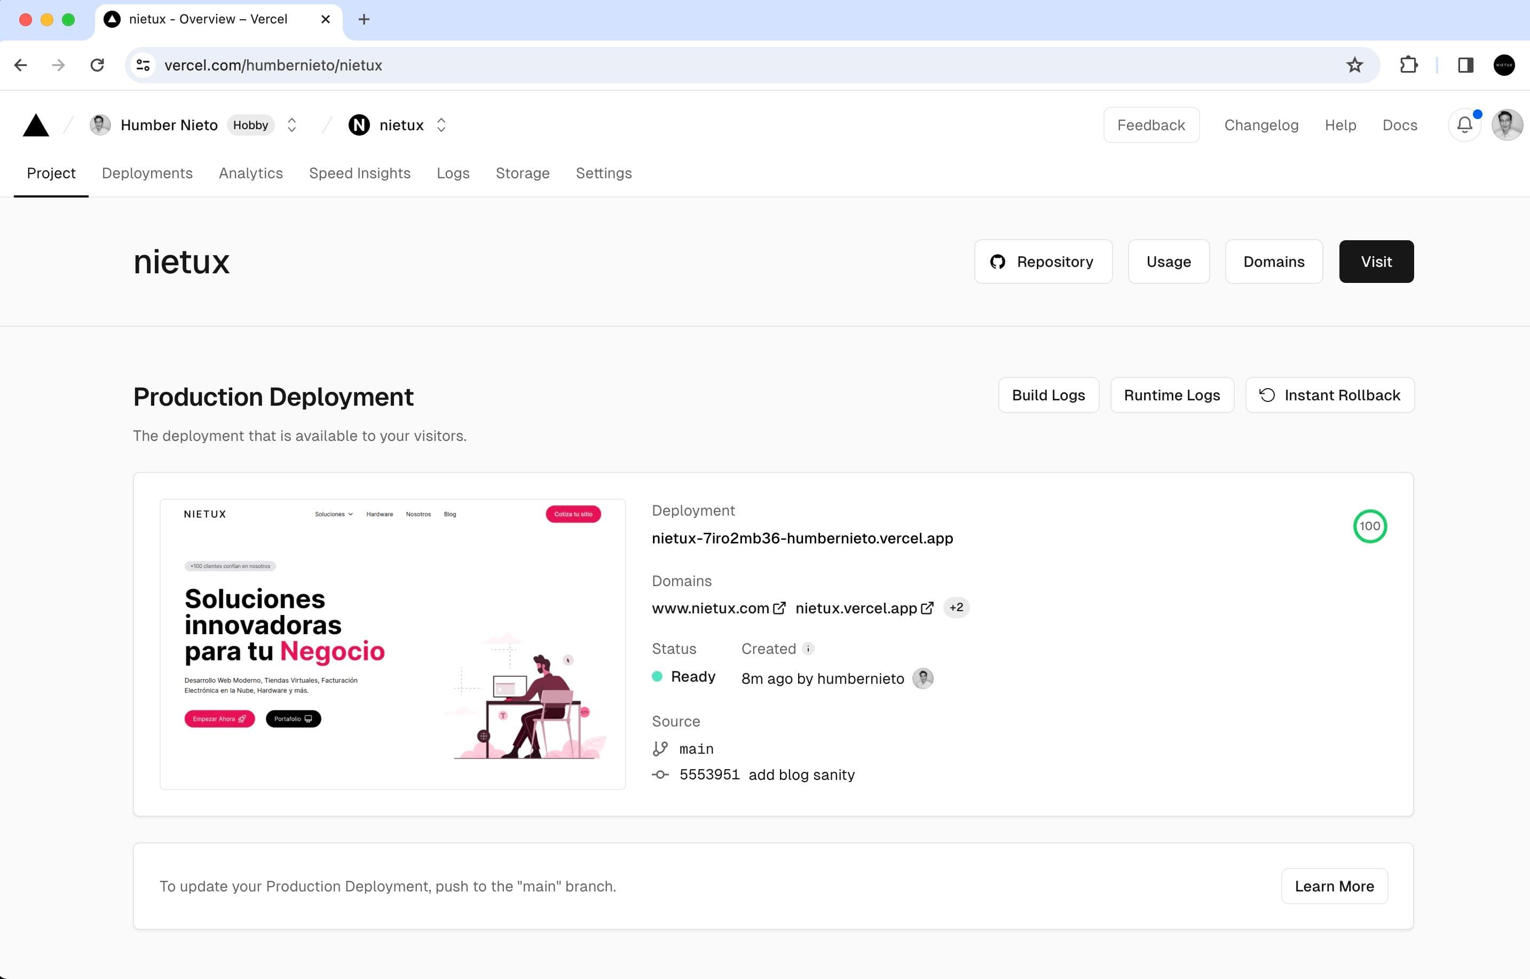Open the Analytics tab

pos(250,173)
